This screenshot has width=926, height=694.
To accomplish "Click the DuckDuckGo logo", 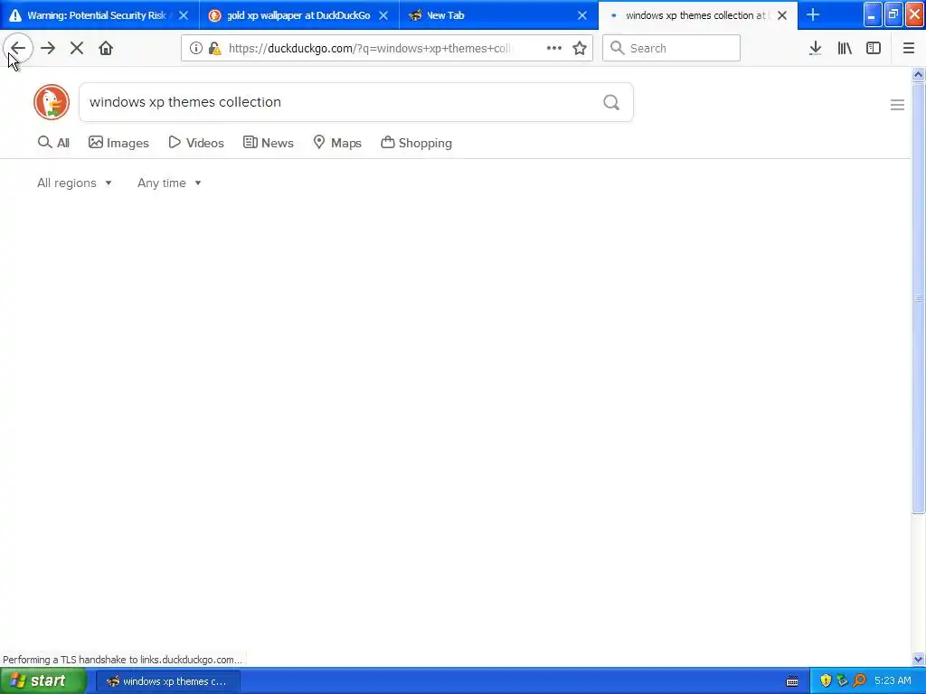I will coord(52,102).
